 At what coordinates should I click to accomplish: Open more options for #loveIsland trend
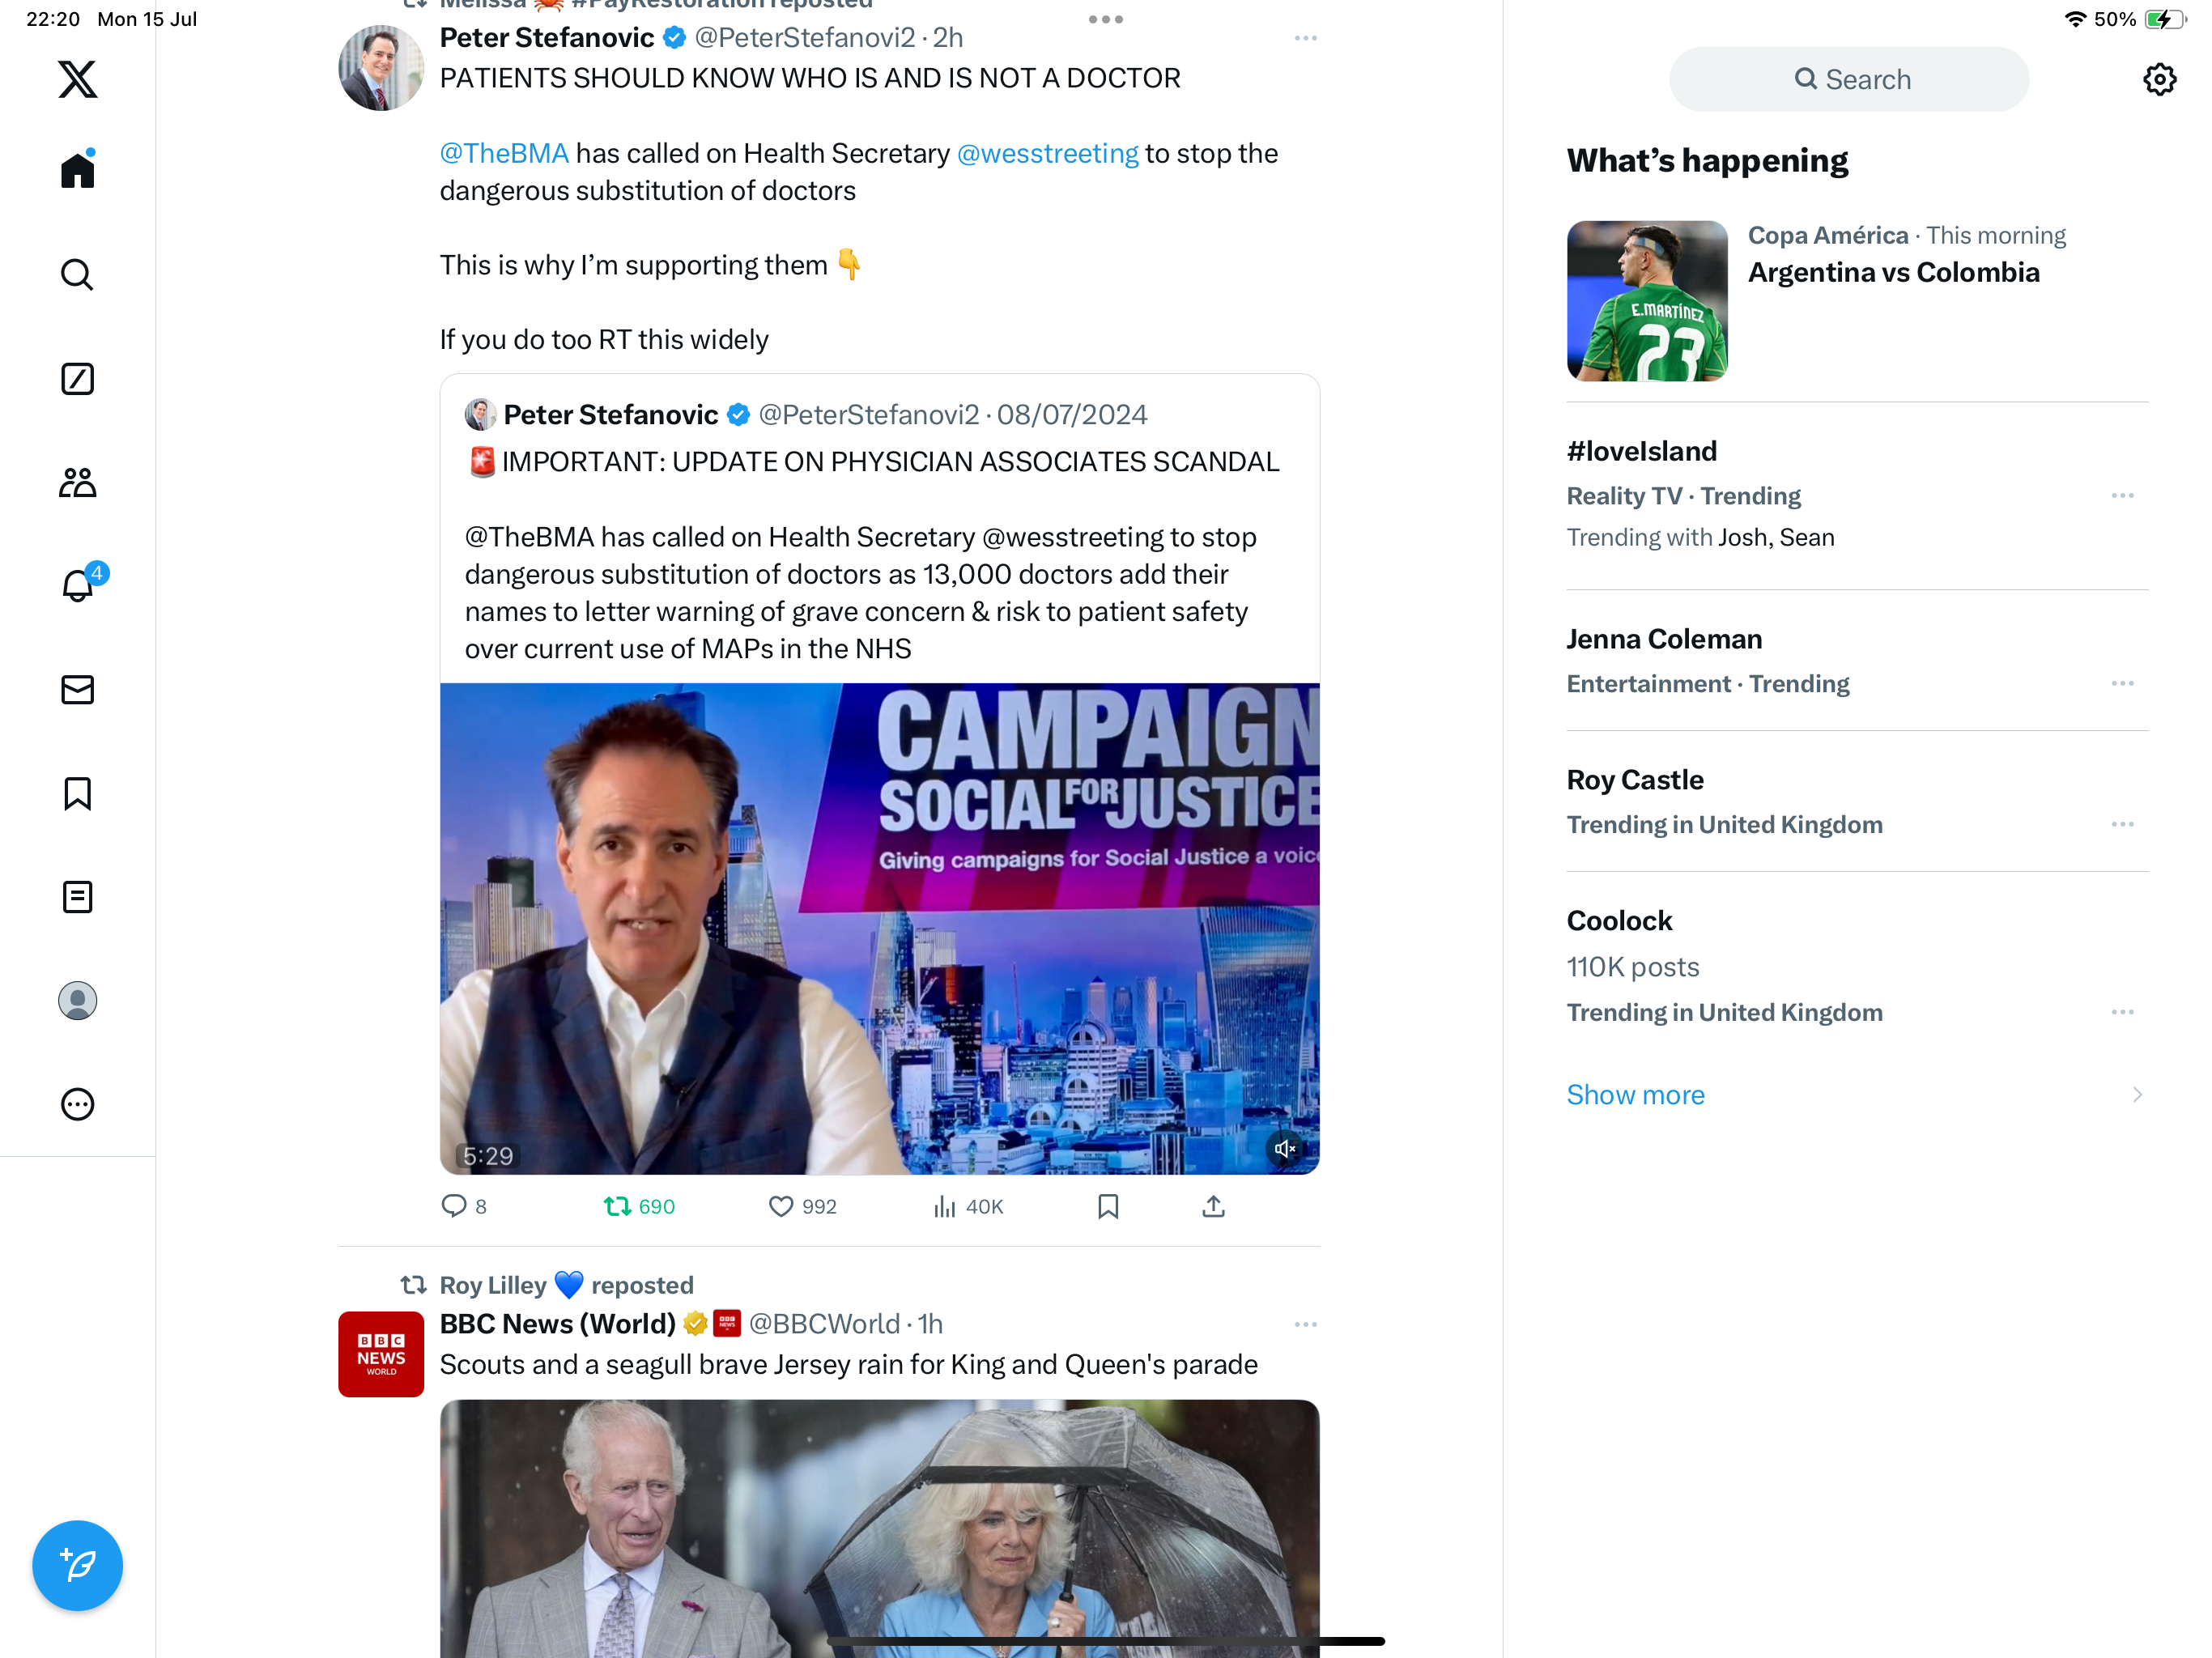[2122, 496]
